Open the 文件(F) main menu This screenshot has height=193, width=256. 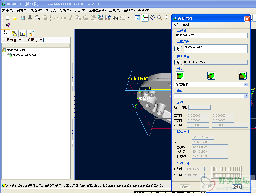click(7, 10)
